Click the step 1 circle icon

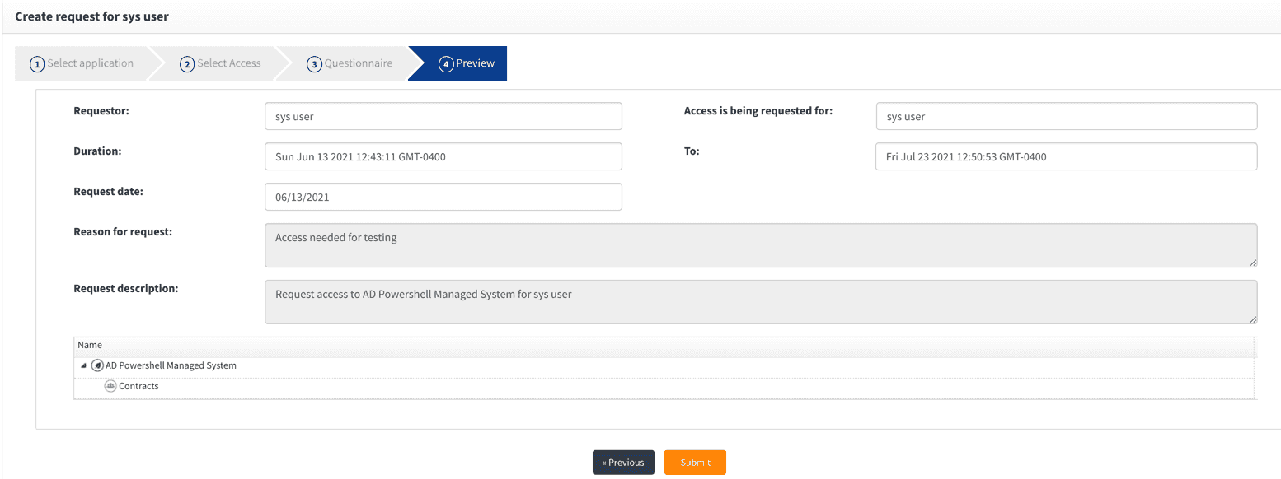[37, 64]
